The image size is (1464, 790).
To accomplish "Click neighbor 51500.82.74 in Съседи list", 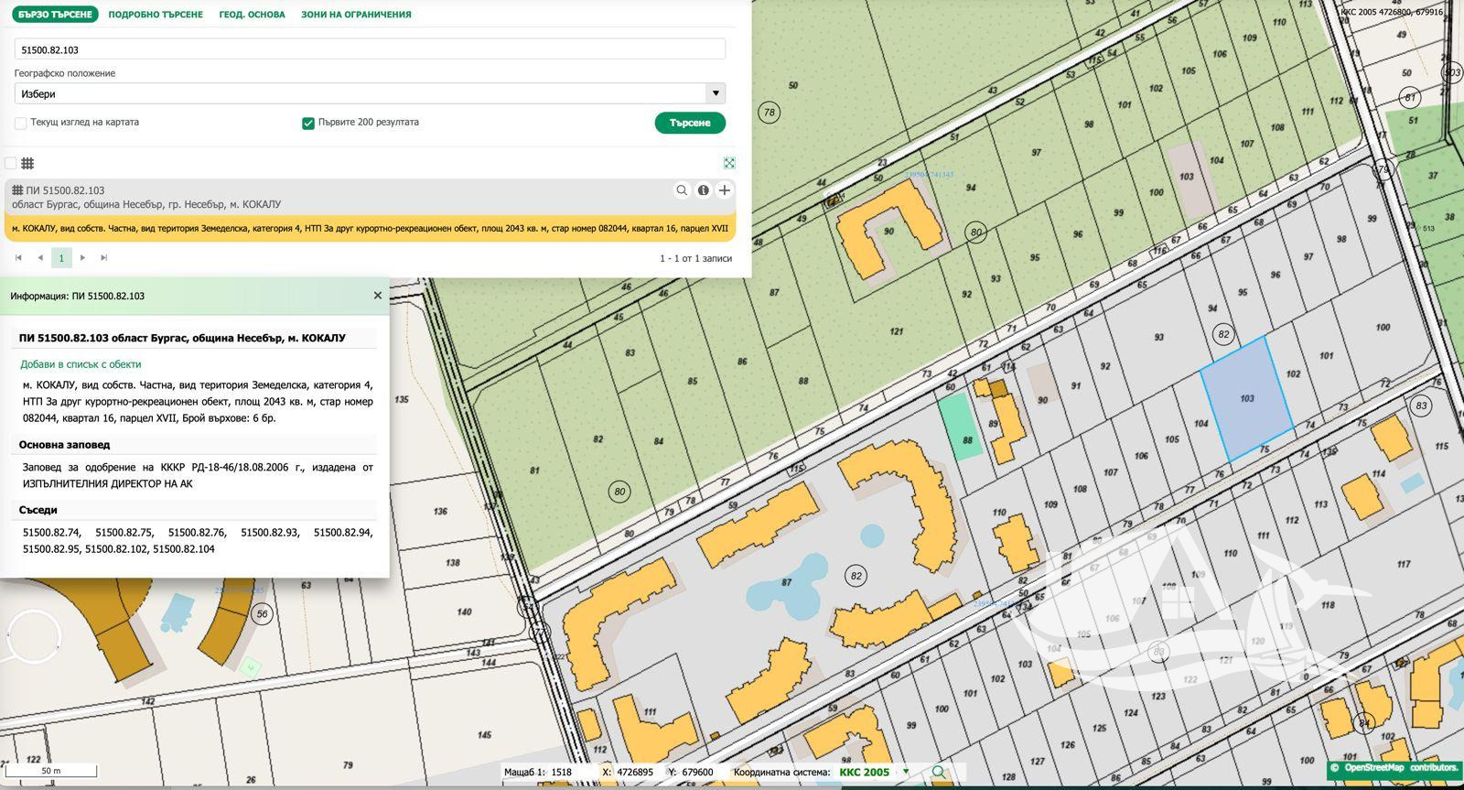I will pos(51,532).
